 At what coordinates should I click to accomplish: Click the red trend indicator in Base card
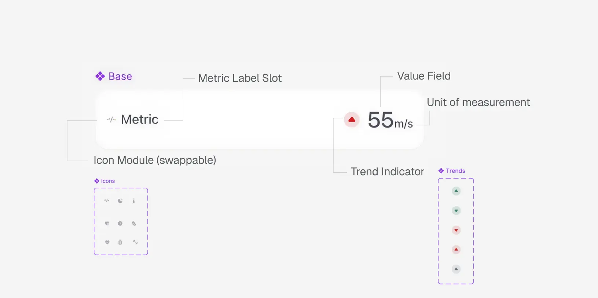(352, 119)
